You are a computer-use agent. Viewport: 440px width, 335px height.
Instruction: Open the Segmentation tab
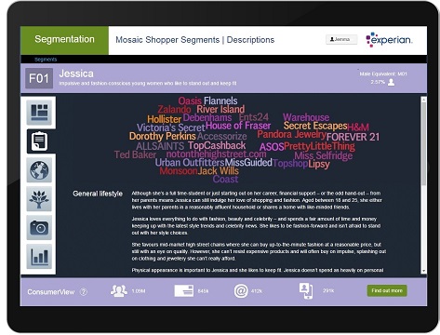64,40
